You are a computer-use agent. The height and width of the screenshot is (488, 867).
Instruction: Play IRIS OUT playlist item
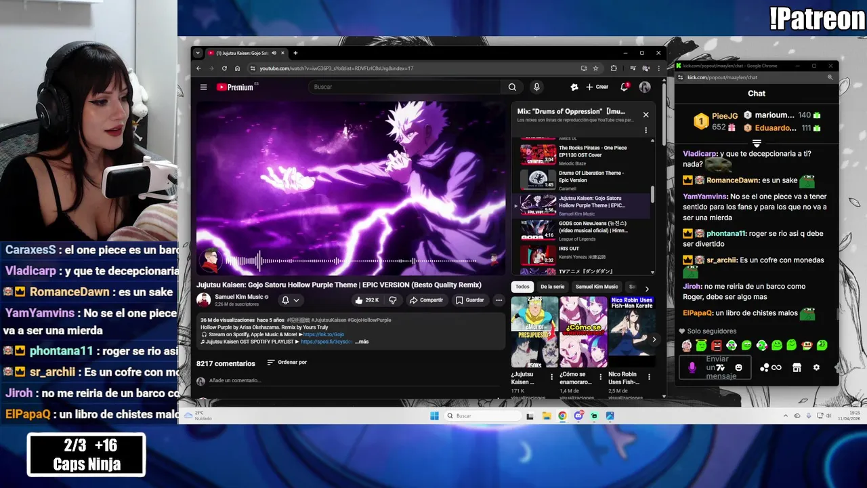click(x=583, y=255)
